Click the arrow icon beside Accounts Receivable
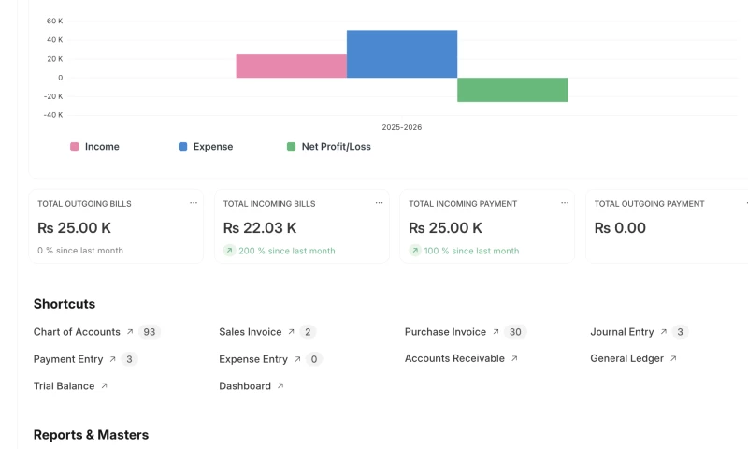The image size is (748, 449). tap(514, 358)
